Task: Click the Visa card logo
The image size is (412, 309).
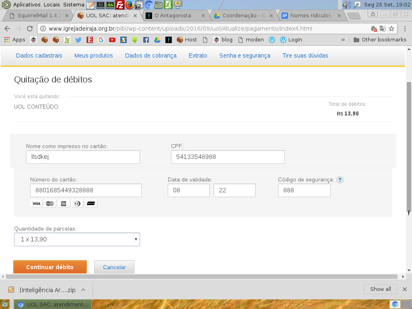Action: point(36,203)
